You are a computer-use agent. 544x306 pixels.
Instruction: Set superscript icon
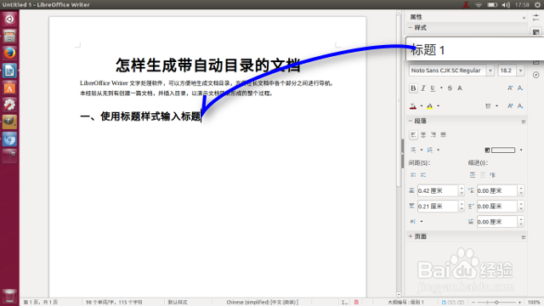point(510,106)
